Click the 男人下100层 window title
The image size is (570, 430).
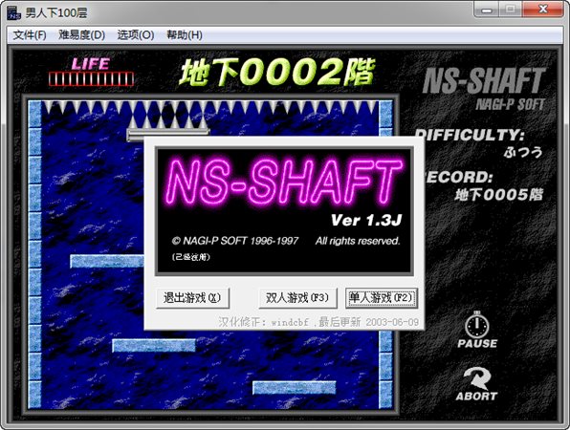tap(56, 12)
